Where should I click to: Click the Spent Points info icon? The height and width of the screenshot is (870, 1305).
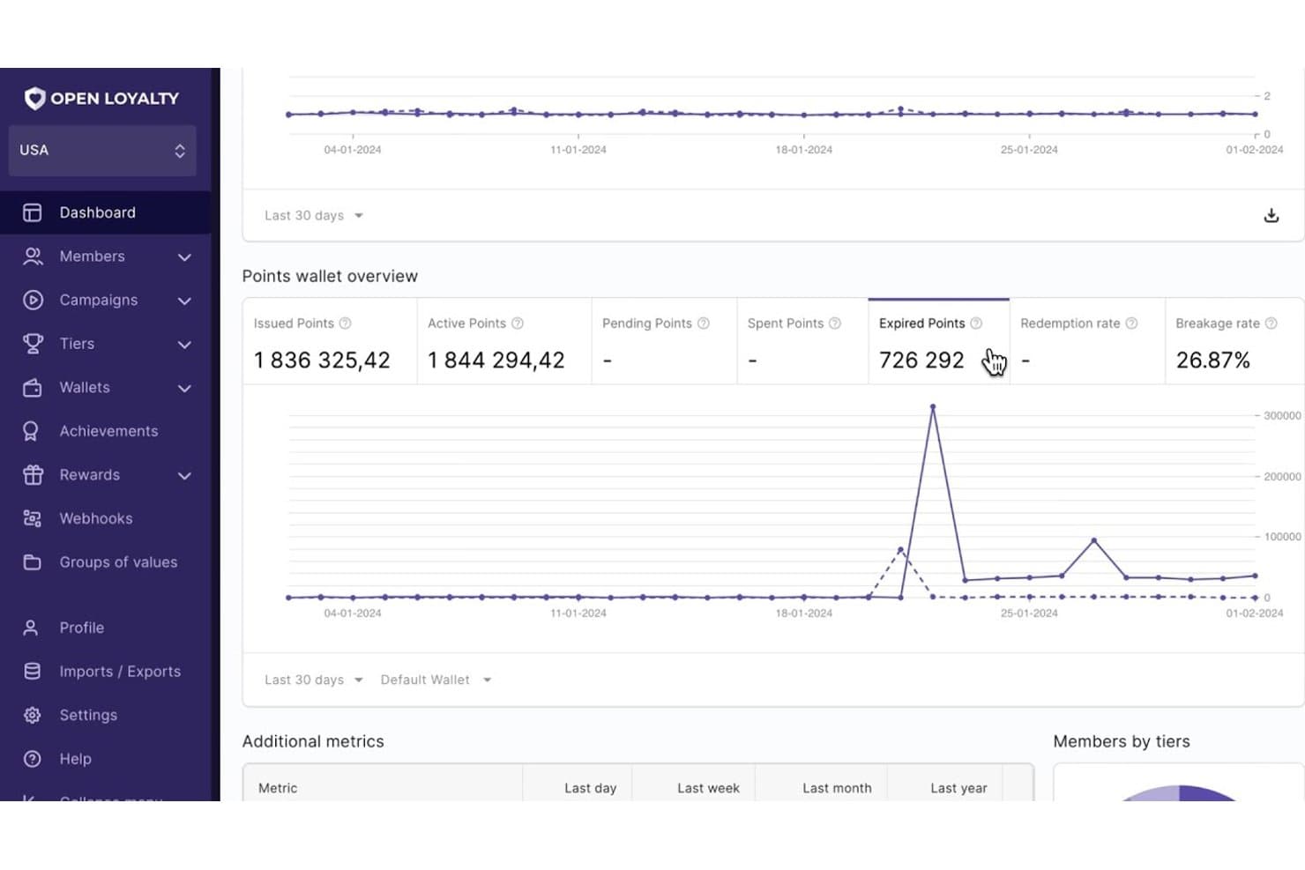click(x=835, y=323)
